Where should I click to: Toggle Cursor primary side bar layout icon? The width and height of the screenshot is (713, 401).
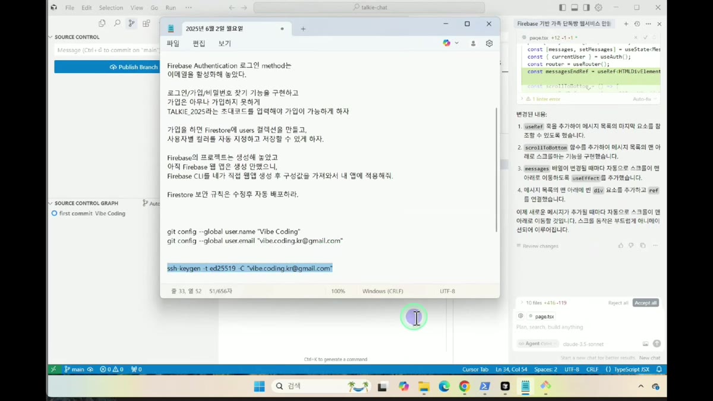pos(563,8)
